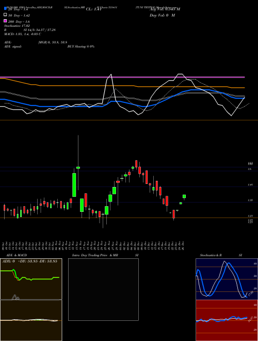Click the 1.6 price axis label
This screenshot has width=258, height=341.
pyautogui.click(x=250, y=169)
